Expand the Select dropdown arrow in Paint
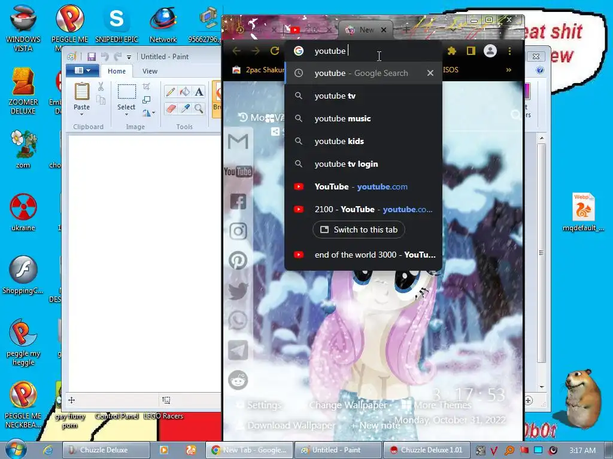Image resolution: width=613 pixels, height=459 pixels. [126, 114]
